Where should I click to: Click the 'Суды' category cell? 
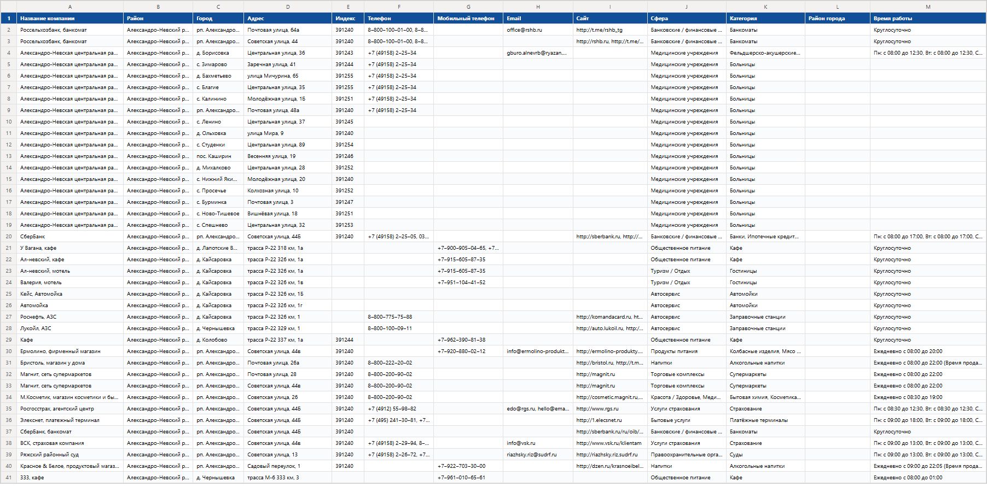(x=765, y=455)
